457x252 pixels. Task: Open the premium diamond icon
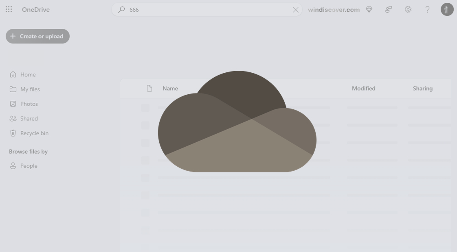pyautogui.click(x=369, y=10)
